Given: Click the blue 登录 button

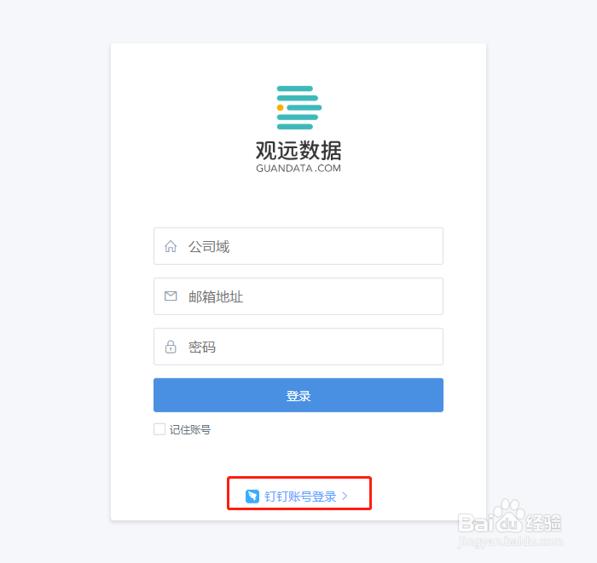Looking at the screenshot, I should click(298, 395).
